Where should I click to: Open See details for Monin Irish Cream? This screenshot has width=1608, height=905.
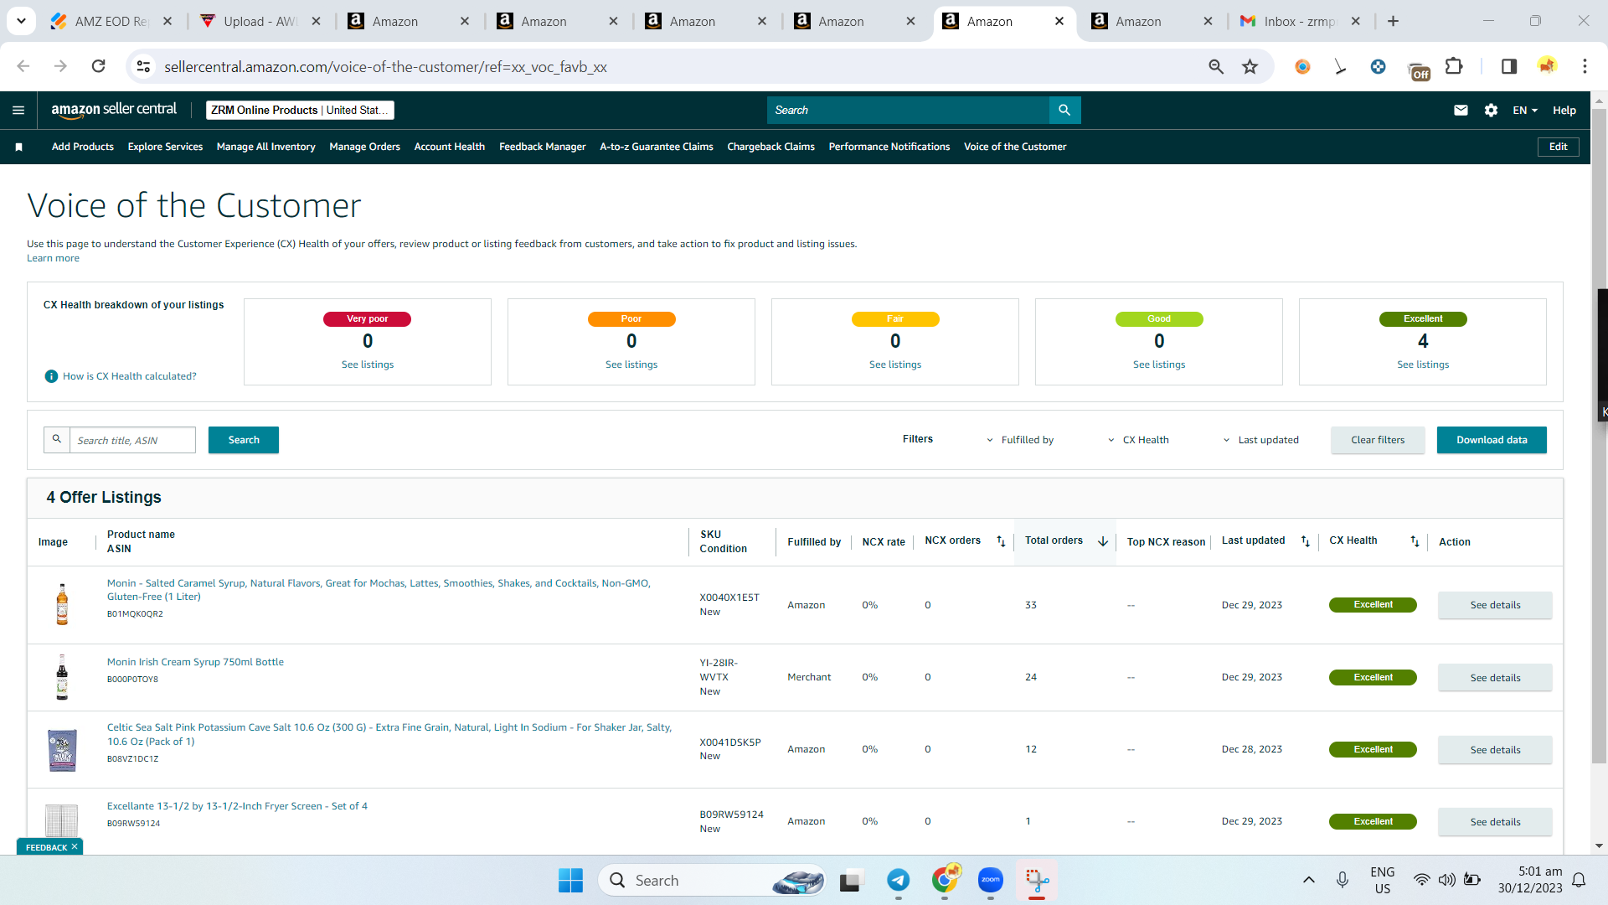click(1495, 678)
